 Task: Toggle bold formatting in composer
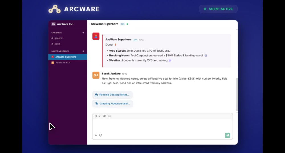click(95, 116)
